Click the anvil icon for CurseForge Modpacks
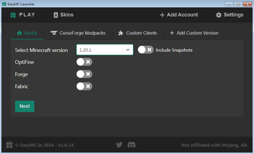This screenshot has width=254, height=154. point(54,33)
